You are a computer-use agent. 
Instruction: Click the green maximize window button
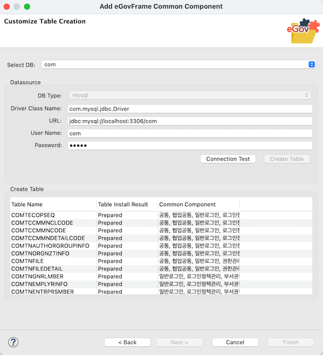click(x=27, y=6)
